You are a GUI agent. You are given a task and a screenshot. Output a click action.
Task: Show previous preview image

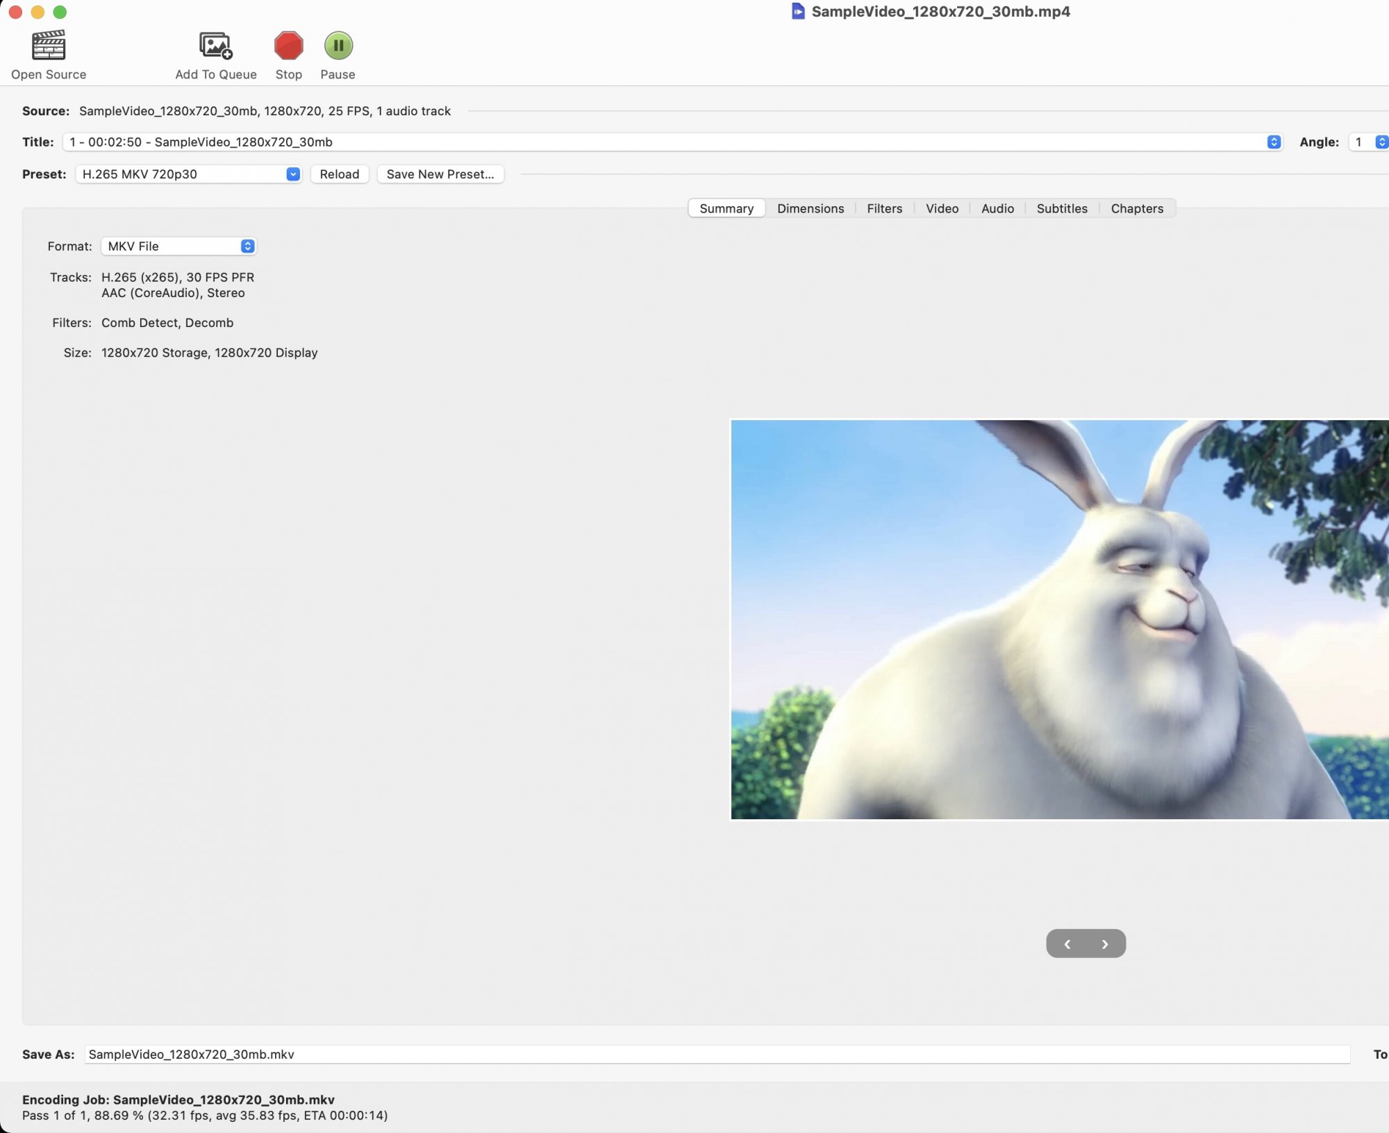coord(1067,943)
